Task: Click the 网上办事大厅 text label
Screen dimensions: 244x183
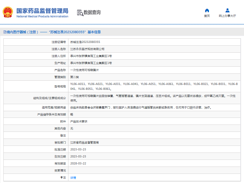Action: (227, 16)
